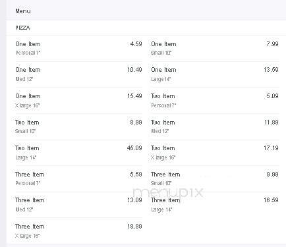Select the PIZZA section heading
286x247 pixels.
(x=22, y=28)
